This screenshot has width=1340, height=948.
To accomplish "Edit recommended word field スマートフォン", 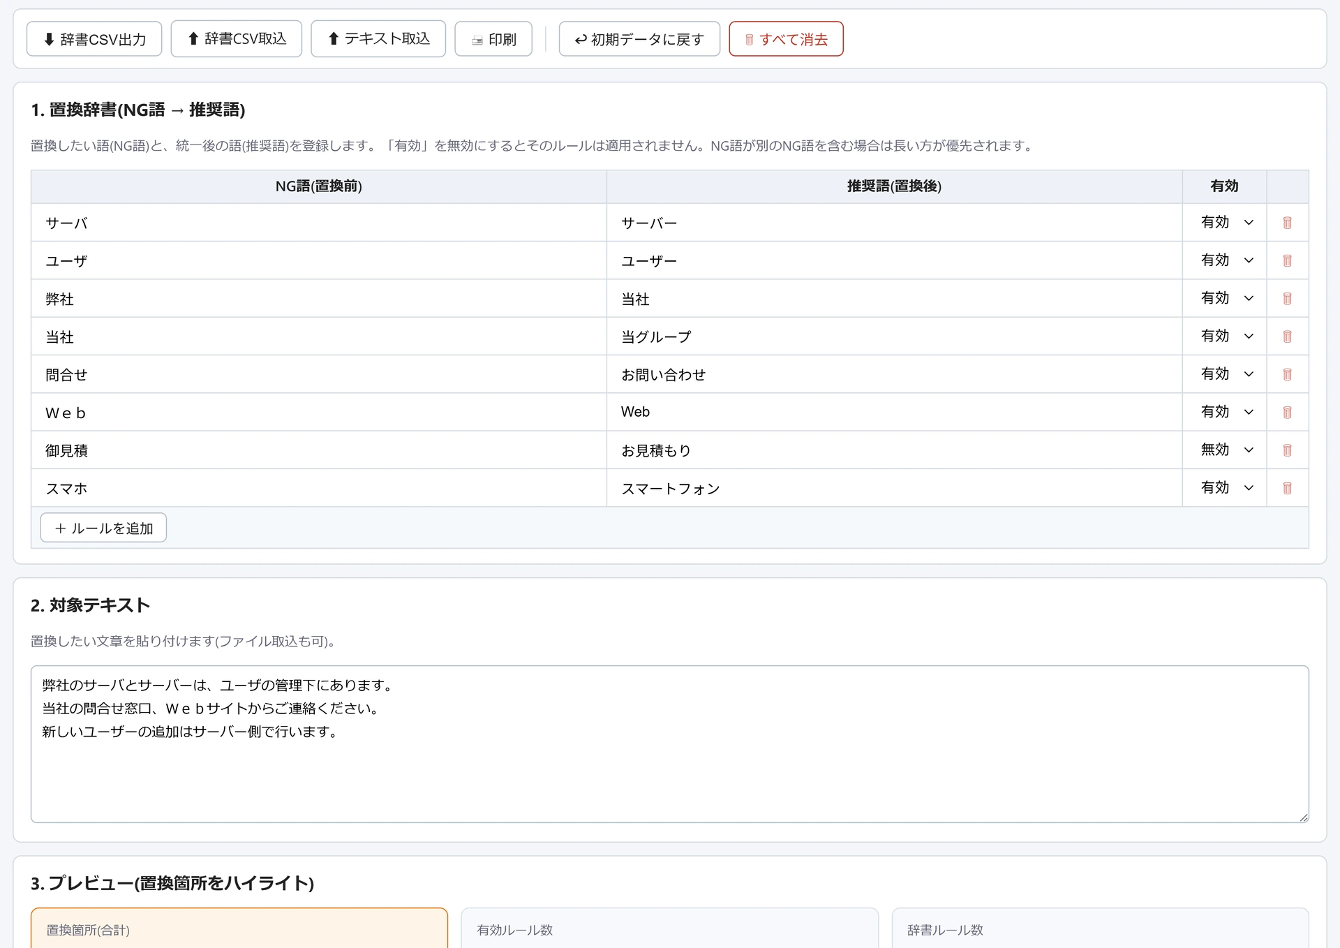I will 894,488.
